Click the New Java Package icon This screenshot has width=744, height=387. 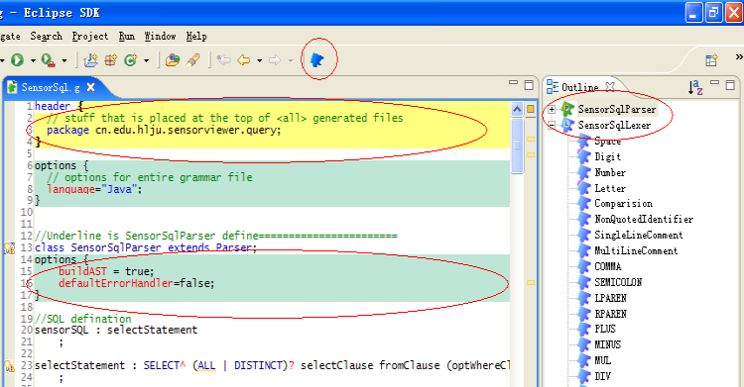click(x=111, y=60)
